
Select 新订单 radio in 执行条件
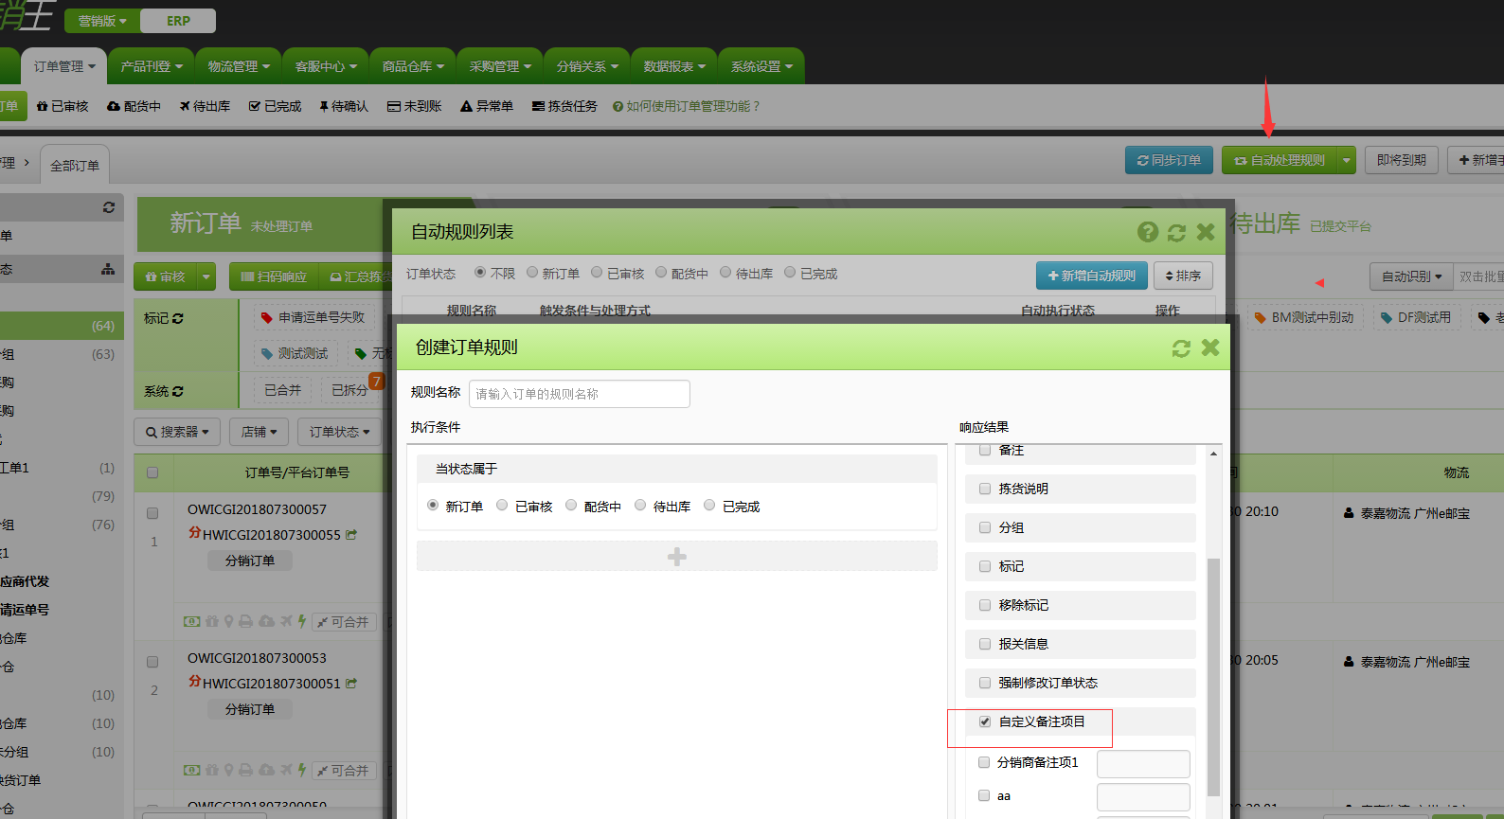point(433,506)
